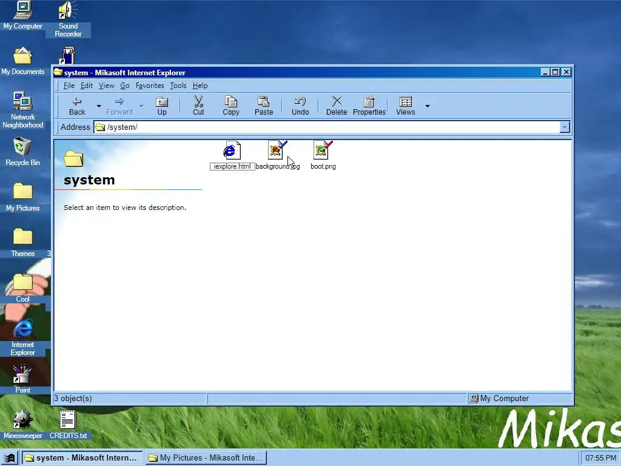The width and height of the screenshot is (621, 466).
Task: Click the Forward navigation button
Action: pos(119,106)
